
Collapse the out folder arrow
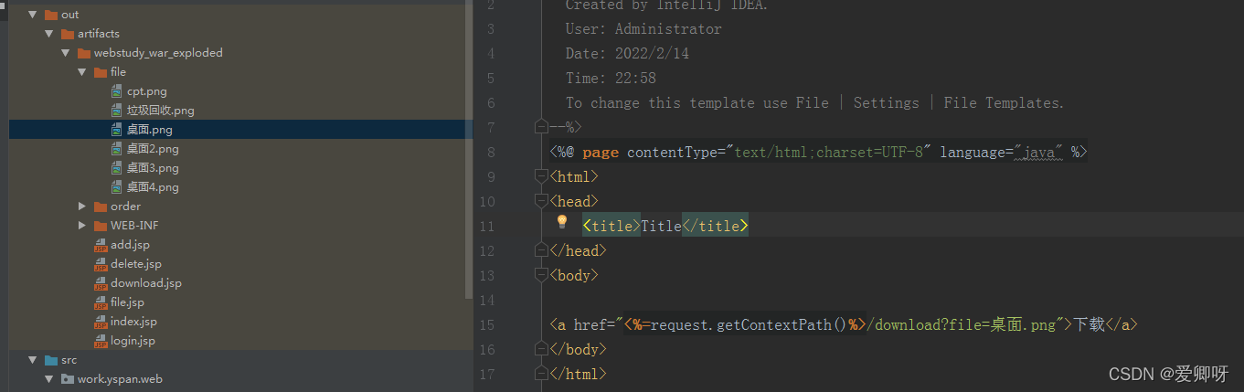pyautogui.click(x=33, y=15)
